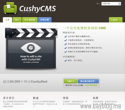The image size is (125, 110).
Task: Click the (In under 5 minutes) caption
Action: [x=31, y=62]
